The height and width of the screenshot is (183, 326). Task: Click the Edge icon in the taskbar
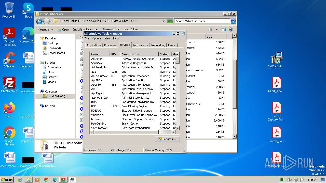point(55,180)
